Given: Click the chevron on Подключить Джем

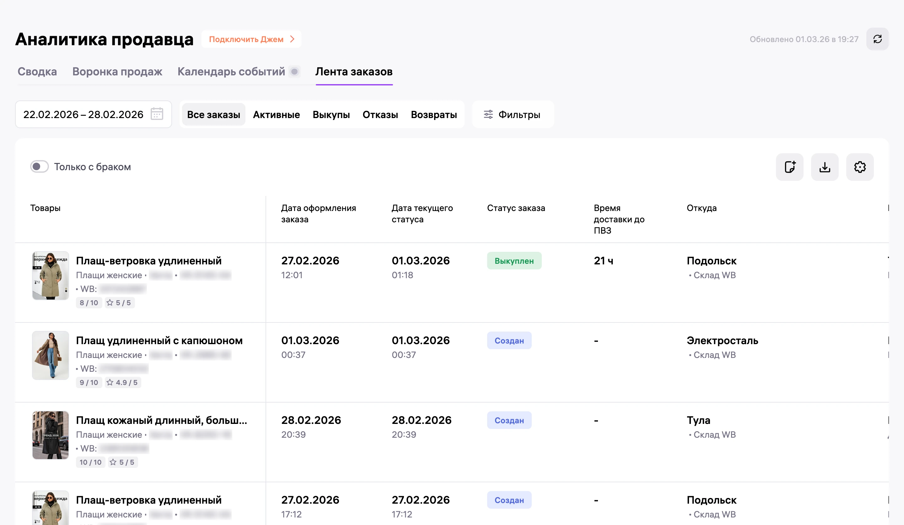Looking at the screenshot, I should click(x=292, y=39).
